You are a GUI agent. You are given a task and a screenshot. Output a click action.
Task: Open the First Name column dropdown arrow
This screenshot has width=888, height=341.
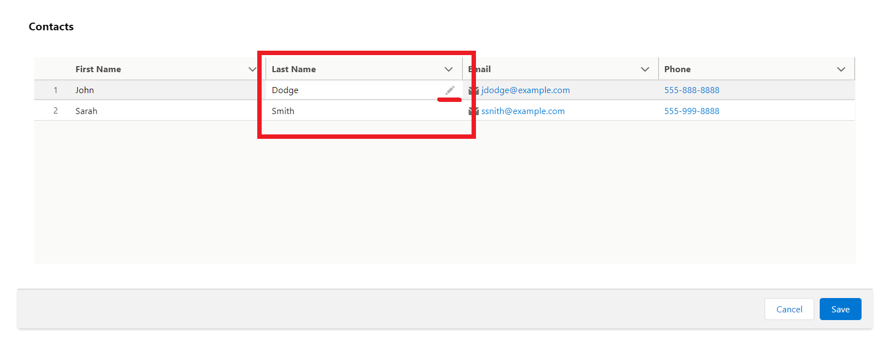pyautogui.click(x=252, y=69)
